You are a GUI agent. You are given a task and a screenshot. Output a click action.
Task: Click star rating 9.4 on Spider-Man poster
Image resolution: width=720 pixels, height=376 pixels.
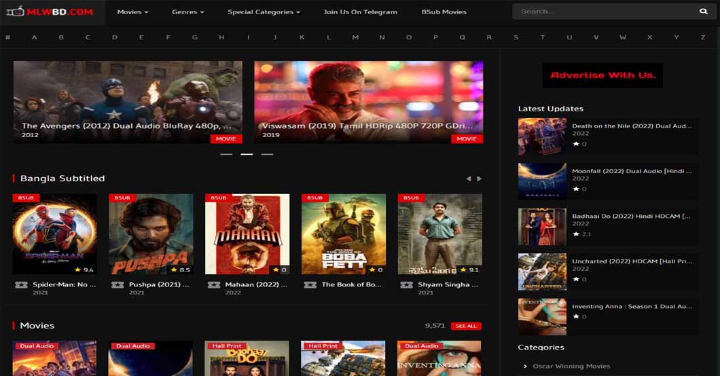tap(84, 269)
